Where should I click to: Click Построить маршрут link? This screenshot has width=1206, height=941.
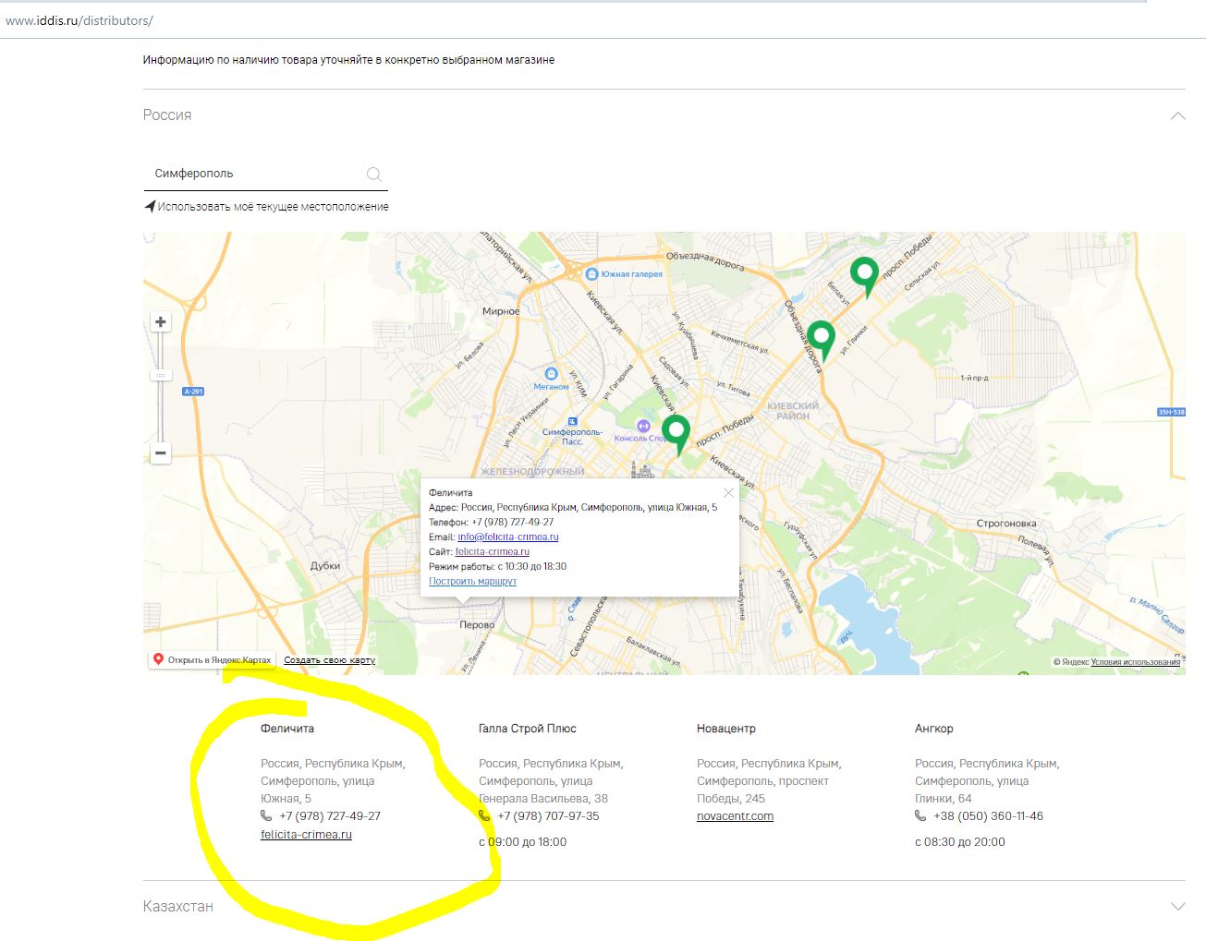[472, 581]
